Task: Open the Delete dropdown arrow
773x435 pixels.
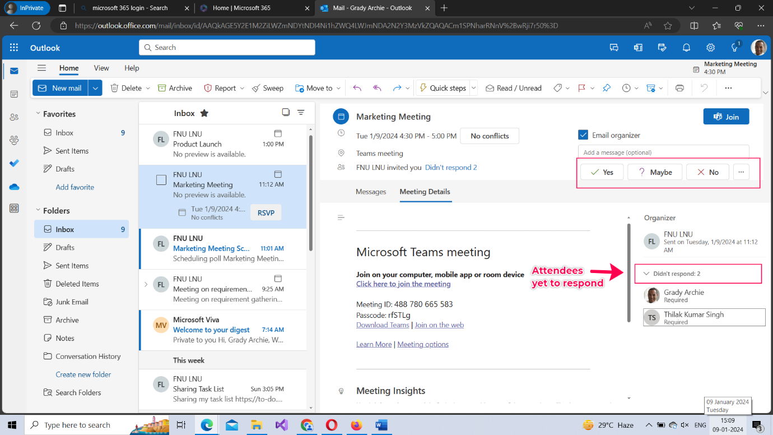Action: click(x=148, y=88)
